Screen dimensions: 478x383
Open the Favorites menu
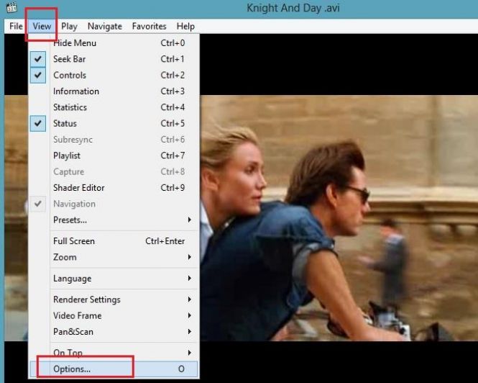point(149,26)
